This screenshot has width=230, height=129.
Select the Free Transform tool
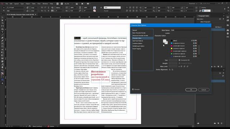click(3, 53)
